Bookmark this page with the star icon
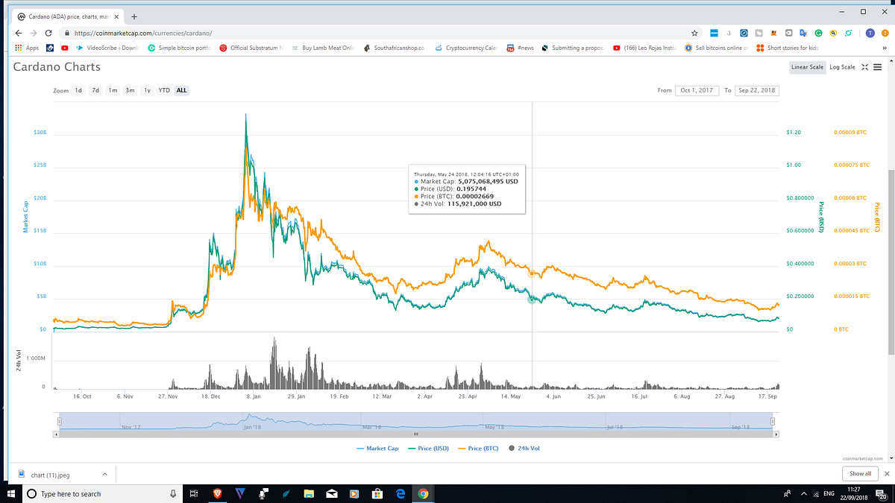 pos(694,33)
